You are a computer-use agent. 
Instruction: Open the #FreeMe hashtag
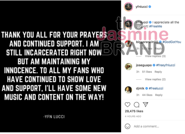point(155,26)
